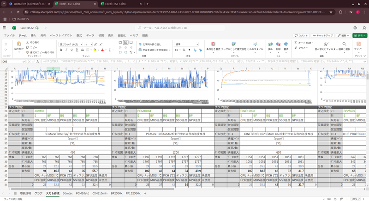This screenshot has height=201, width=369.
Task: Click the horizontal scrollbar of the sheet
Action: tap(93, 189)
